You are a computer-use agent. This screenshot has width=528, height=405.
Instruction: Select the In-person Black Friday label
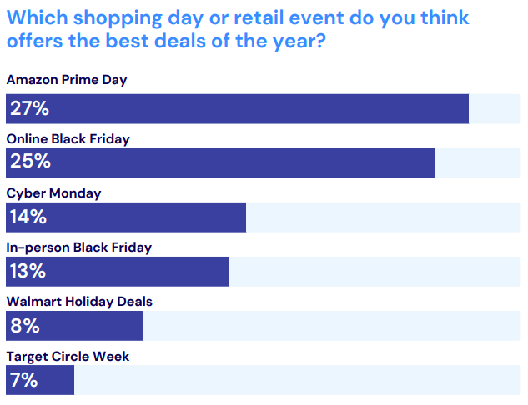click(78, 247)
